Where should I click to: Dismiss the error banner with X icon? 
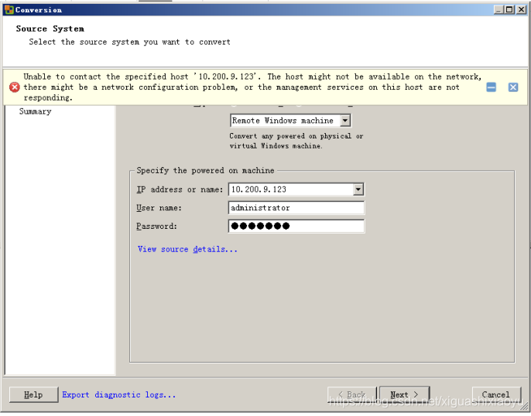click(x=513, y=87)
